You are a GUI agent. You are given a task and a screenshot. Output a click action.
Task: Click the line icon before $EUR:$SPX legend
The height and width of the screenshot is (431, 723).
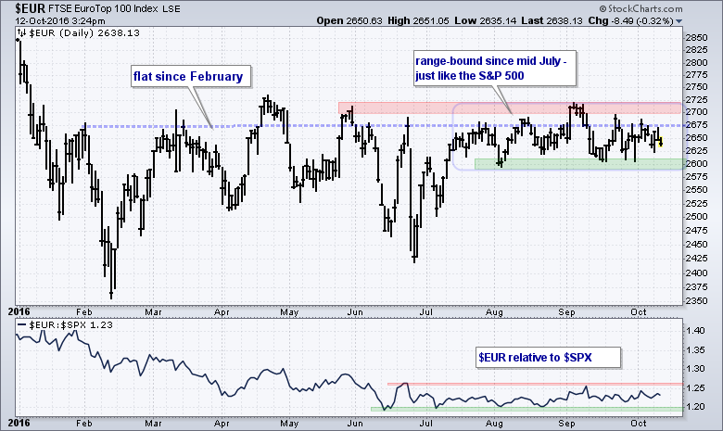[21, 325]
